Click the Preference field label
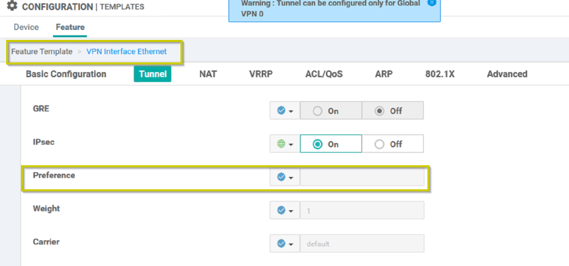569x266 pixels. [x=54, y=175]
